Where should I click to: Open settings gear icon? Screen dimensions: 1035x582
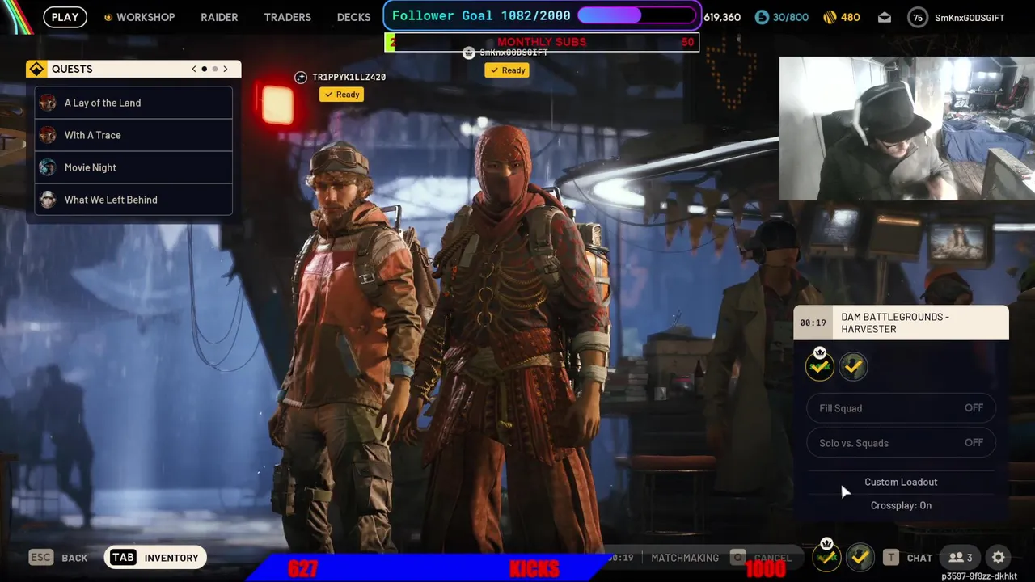[x=999, y=557]
